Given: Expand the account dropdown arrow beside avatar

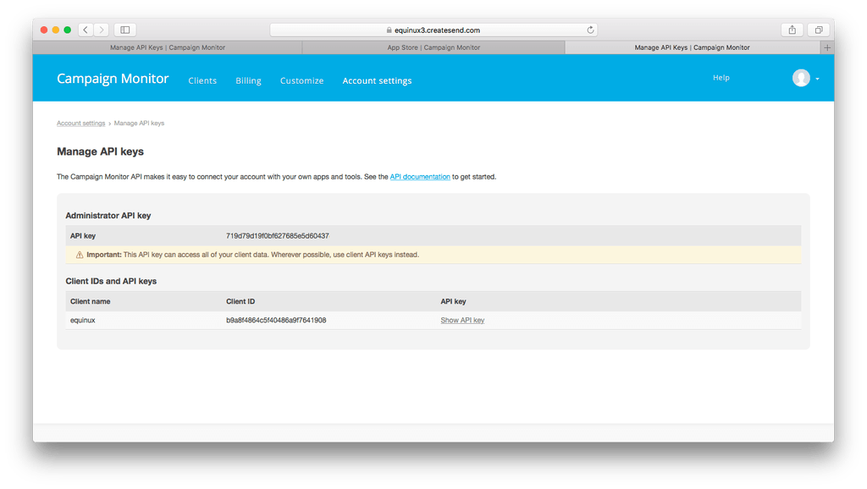Looking at the screenshot, I should click(817, 79).
